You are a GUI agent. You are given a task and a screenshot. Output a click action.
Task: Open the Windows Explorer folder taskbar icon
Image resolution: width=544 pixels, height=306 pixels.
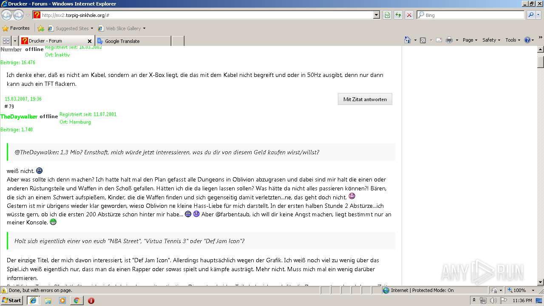(x=48, y=300)
